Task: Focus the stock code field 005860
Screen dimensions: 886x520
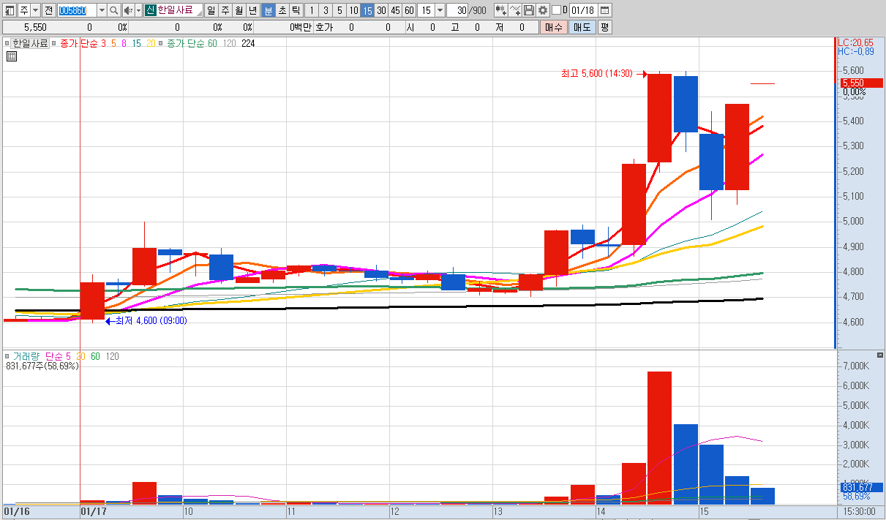Action: (76, 10)
